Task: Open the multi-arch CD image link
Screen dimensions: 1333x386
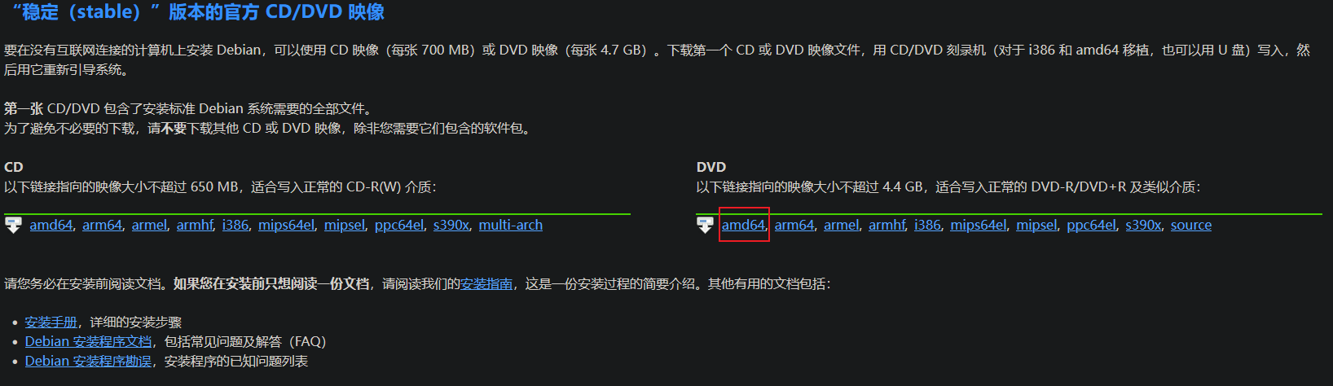Action: coord(511,226)
